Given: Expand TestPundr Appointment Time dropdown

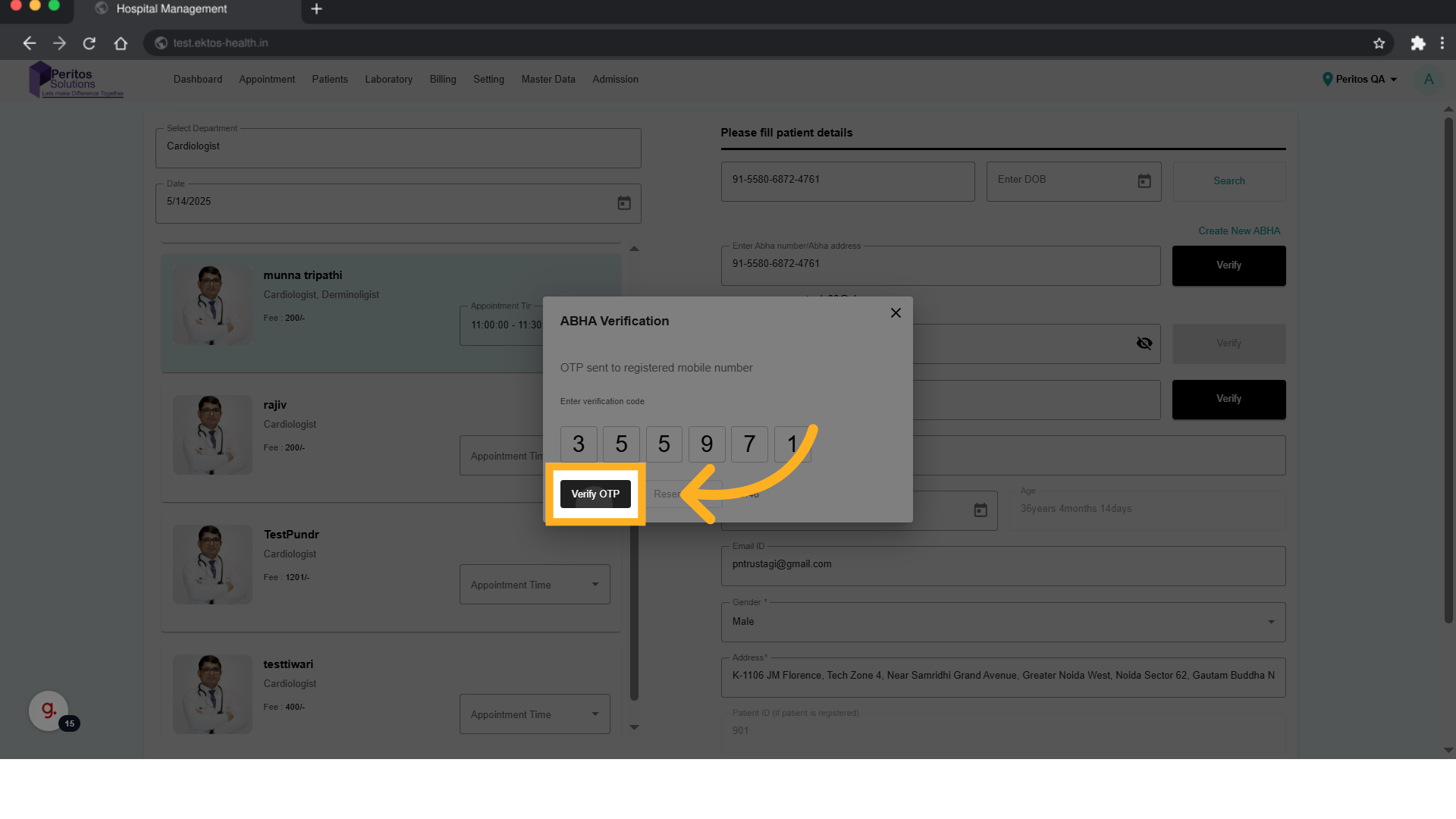Looking at the screenshot, I should 535,585.
